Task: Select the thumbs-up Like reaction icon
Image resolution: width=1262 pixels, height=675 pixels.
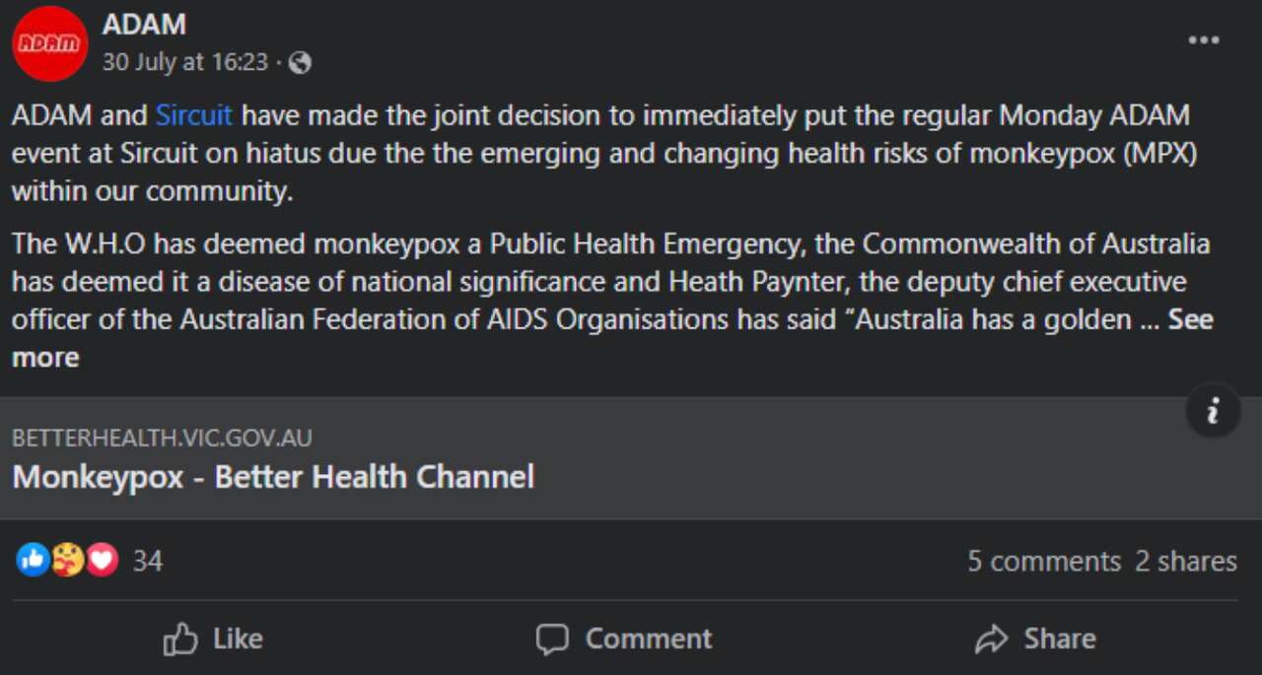Action: [x=33, y=559]
